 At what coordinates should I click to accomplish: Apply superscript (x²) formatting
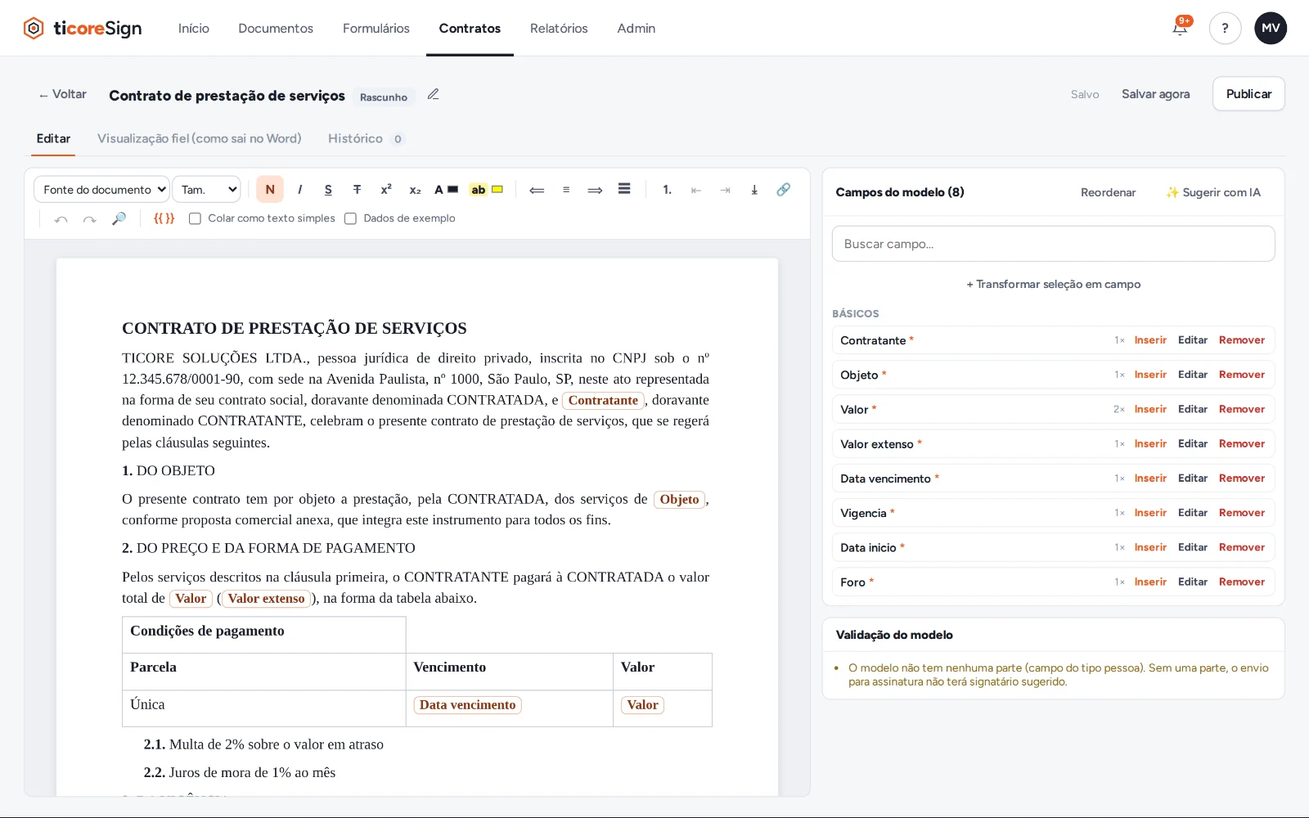coord(386,190)
